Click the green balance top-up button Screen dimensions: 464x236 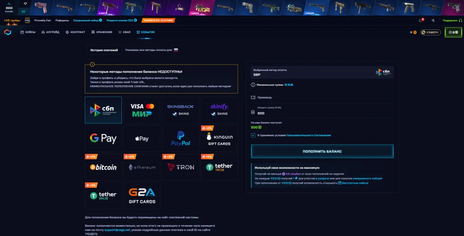453,32
